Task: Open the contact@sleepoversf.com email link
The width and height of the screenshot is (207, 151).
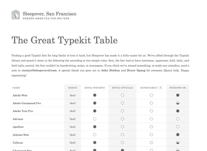Action: tap(39, 70)
